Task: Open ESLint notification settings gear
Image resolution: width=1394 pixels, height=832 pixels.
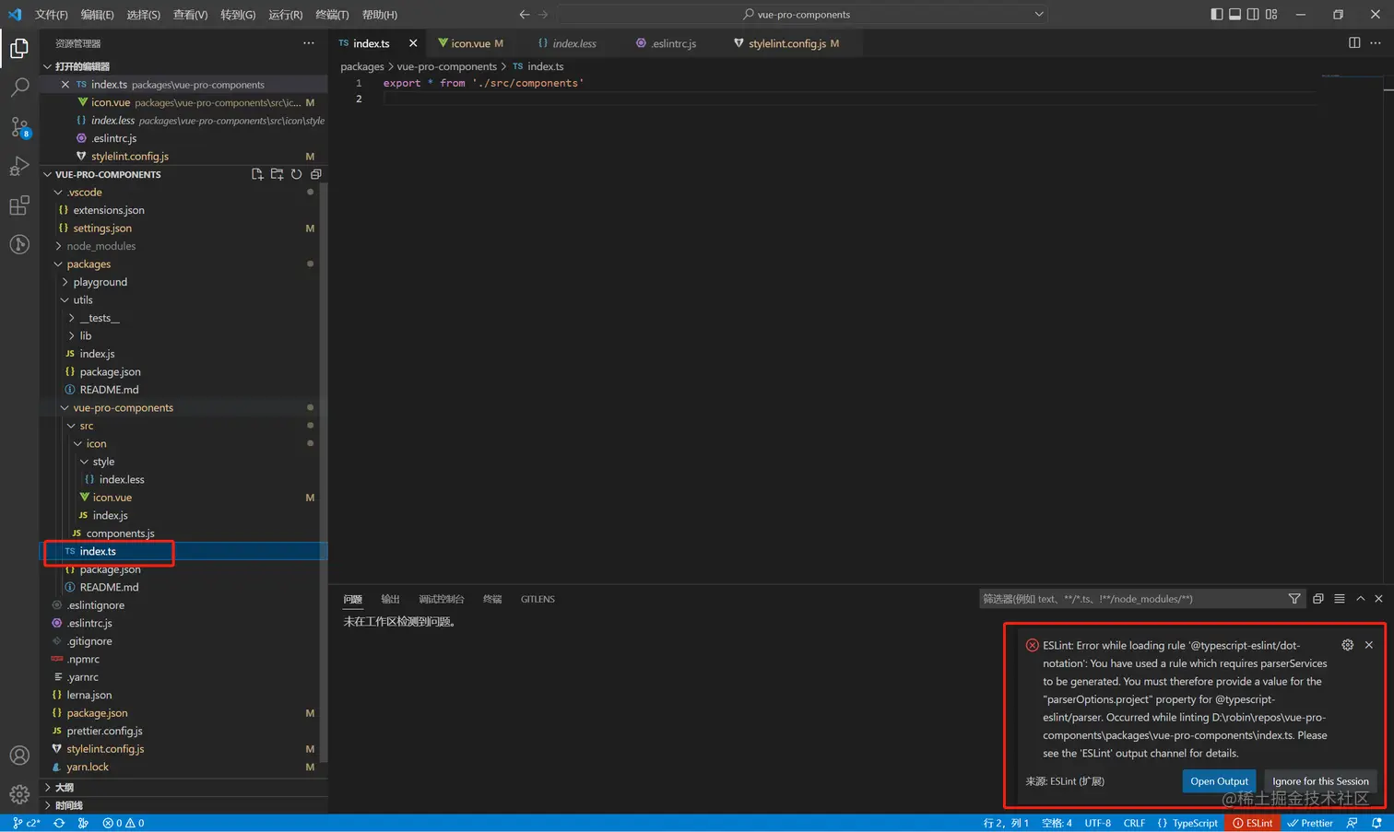Action: (x=1348, y=645)
